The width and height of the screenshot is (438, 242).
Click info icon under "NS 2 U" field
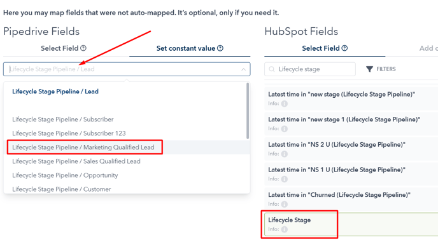point(285,154)
